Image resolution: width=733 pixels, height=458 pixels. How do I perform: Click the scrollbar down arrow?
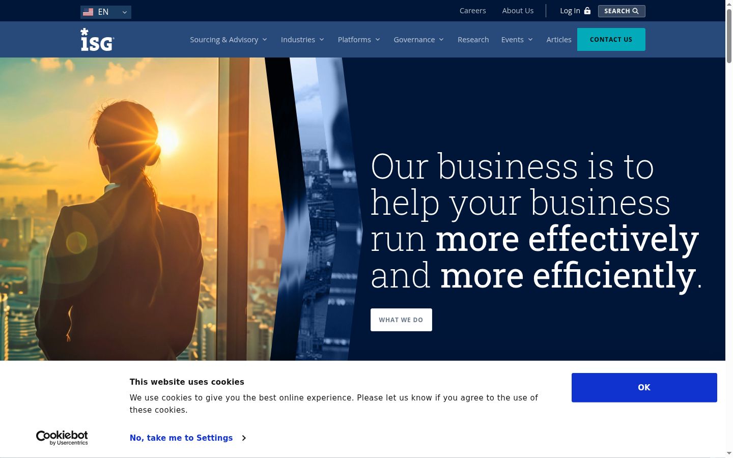729,453
